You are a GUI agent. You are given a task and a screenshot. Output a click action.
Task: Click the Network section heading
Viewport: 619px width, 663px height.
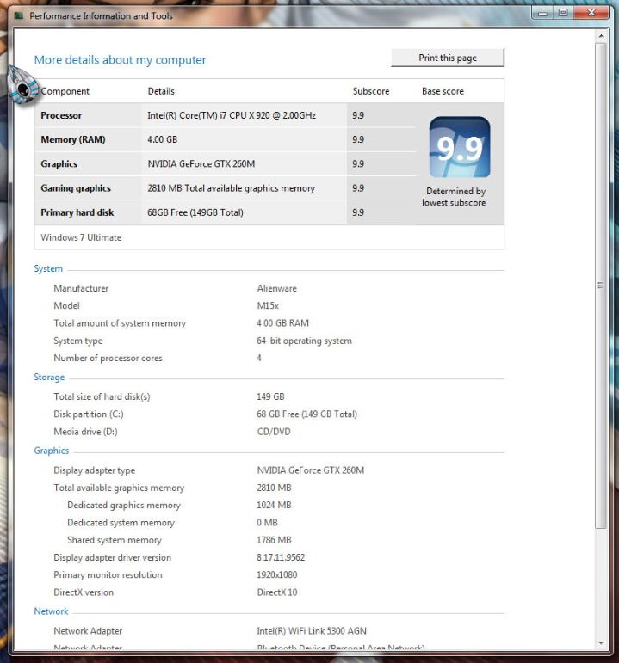(51, 611)
